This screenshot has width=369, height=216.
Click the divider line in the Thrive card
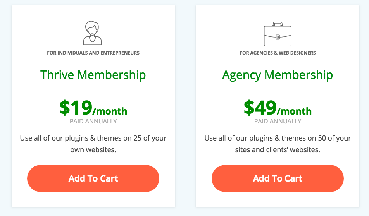[x=93, y=64]
